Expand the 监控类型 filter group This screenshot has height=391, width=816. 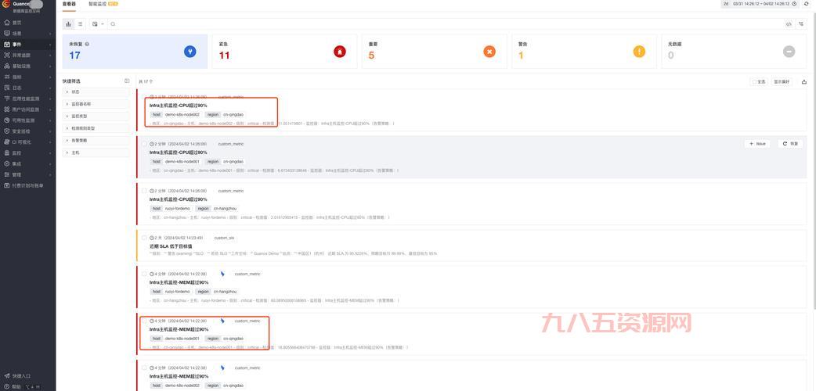pyautogui.click(x=96, y=117)
